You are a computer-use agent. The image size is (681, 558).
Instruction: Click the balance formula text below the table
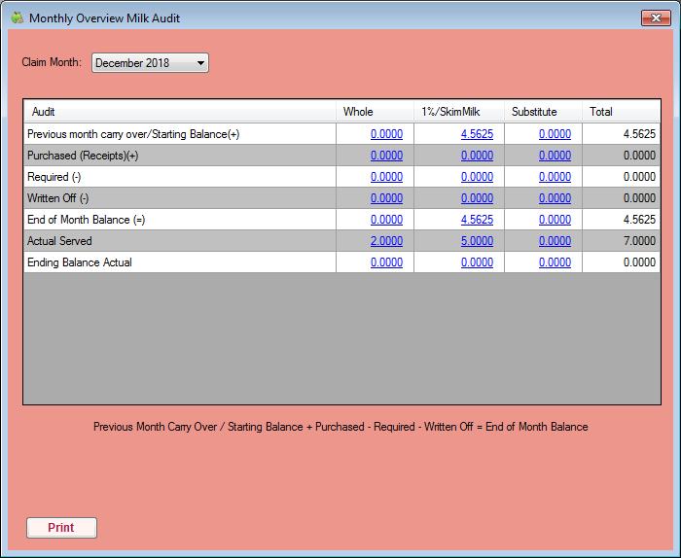click(340, 427)
